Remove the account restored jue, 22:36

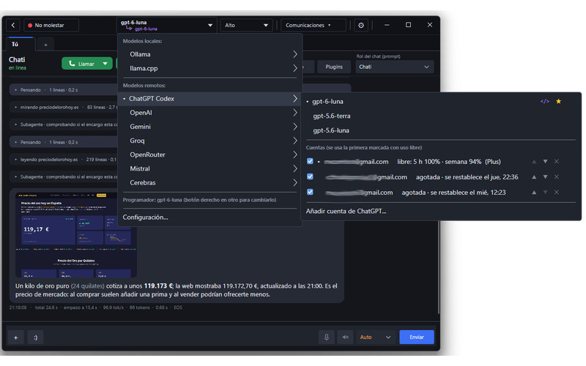tap(557, 176)
